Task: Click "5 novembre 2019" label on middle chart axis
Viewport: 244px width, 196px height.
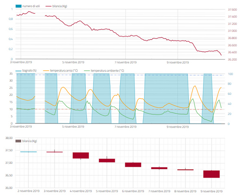Action: point(73,126)
